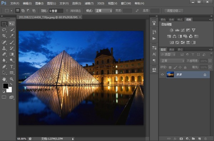Screen dimensions: 214x141
Task: Add a Brightness/Contrast adjustment
Action: pyautogui.click(x=172, y=30)
